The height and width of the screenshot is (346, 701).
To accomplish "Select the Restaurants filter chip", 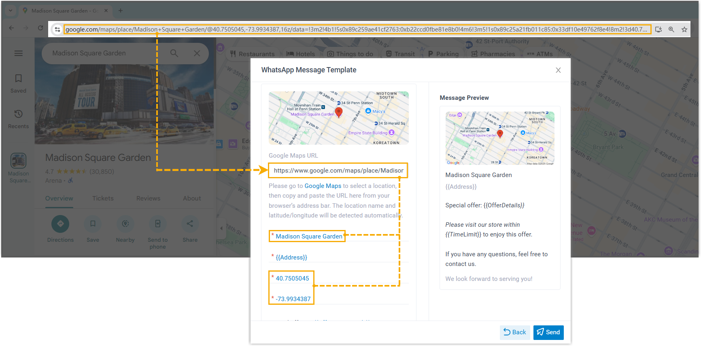I will point(253,54).
